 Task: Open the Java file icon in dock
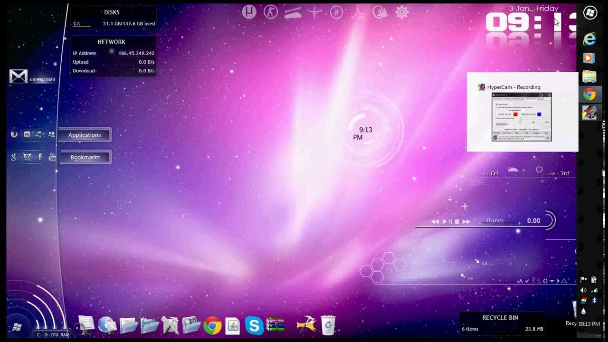point(233,326)
